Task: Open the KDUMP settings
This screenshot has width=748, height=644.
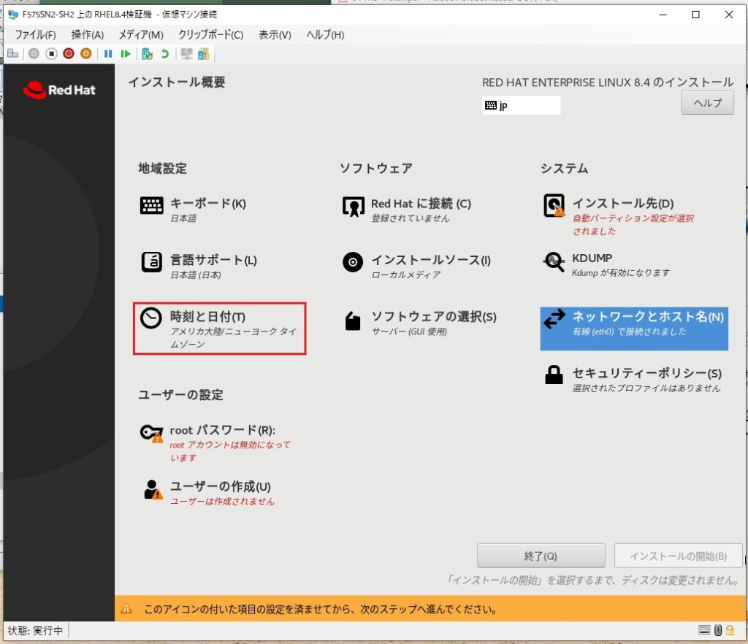Action: click(x=606, y=265)
